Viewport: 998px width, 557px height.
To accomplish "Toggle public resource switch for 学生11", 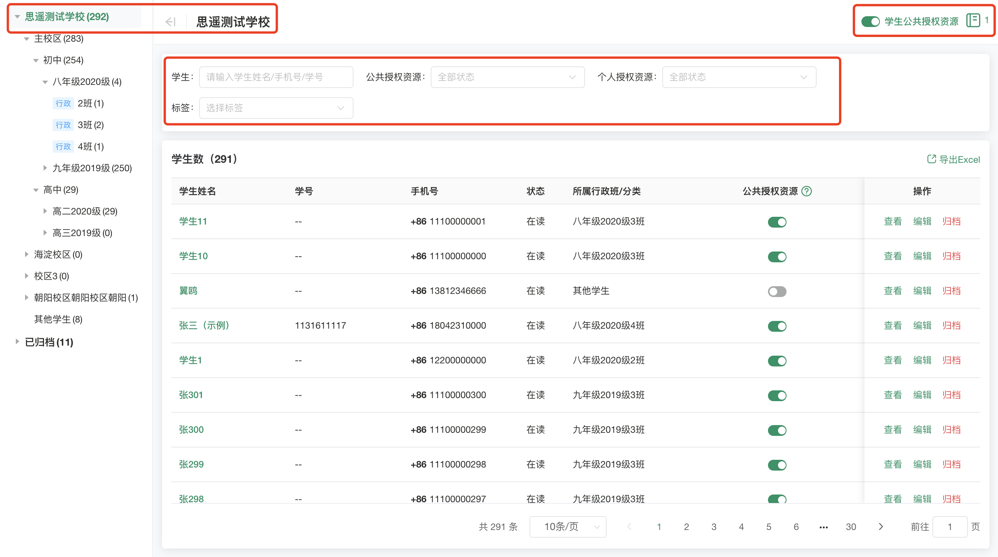I will (x=777, y=222).
